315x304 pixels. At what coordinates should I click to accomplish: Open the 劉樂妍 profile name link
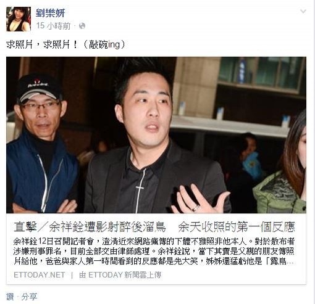point(51,13)
